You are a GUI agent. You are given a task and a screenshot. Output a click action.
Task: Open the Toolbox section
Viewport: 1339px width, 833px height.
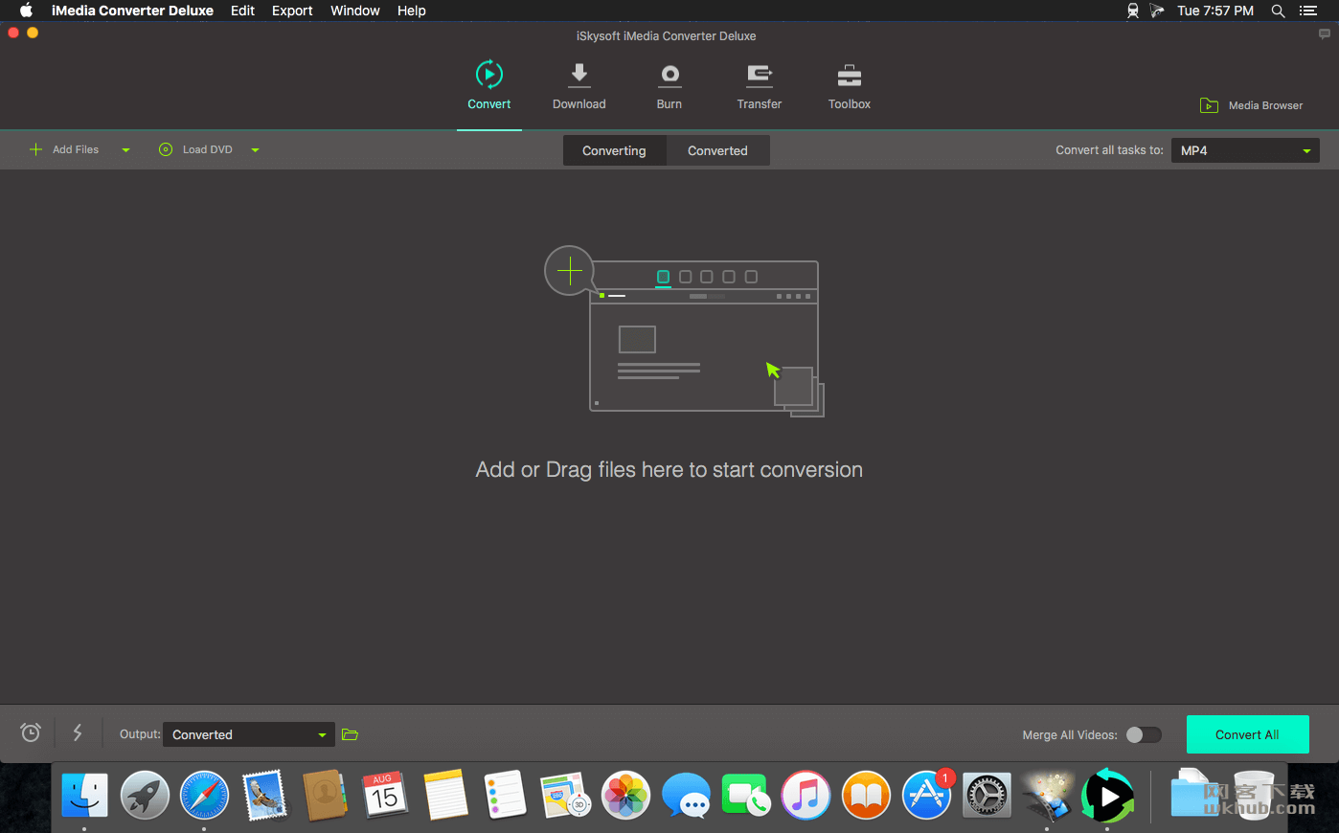pyautogui.click(x=850, y=85)
